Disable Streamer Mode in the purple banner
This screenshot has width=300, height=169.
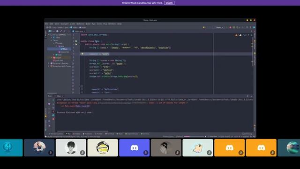coord(169,3)
